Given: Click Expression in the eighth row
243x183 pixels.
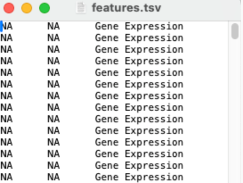Looking at the screenshot, I should tap(154, 108).
